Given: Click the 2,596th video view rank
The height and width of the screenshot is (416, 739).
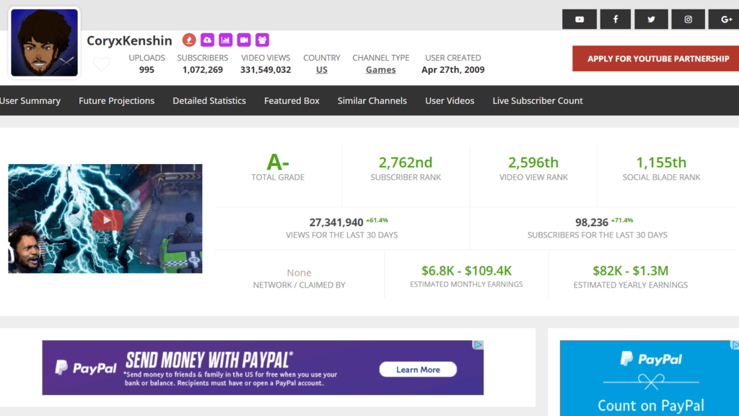Looking at the screenshot, I should 533,162.
